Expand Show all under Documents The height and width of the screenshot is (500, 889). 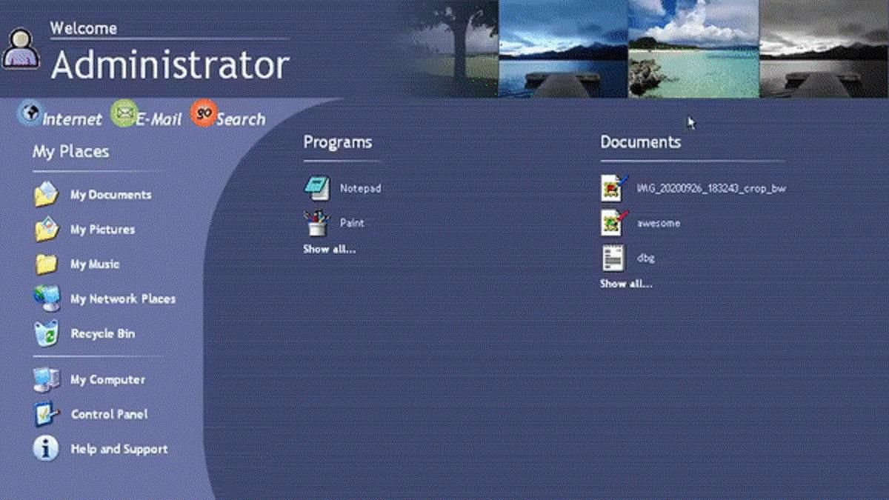click(x=625, y=283)
